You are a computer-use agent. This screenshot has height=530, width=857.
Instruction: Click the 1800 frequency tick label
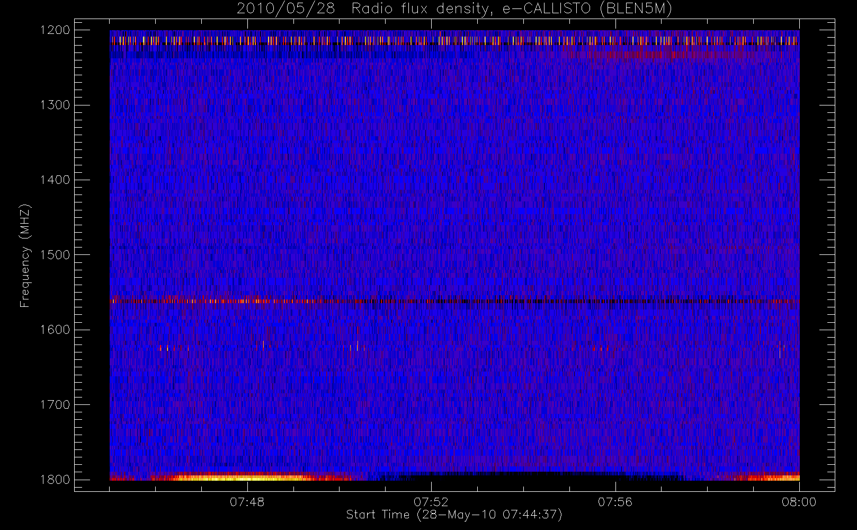(55, 480)
